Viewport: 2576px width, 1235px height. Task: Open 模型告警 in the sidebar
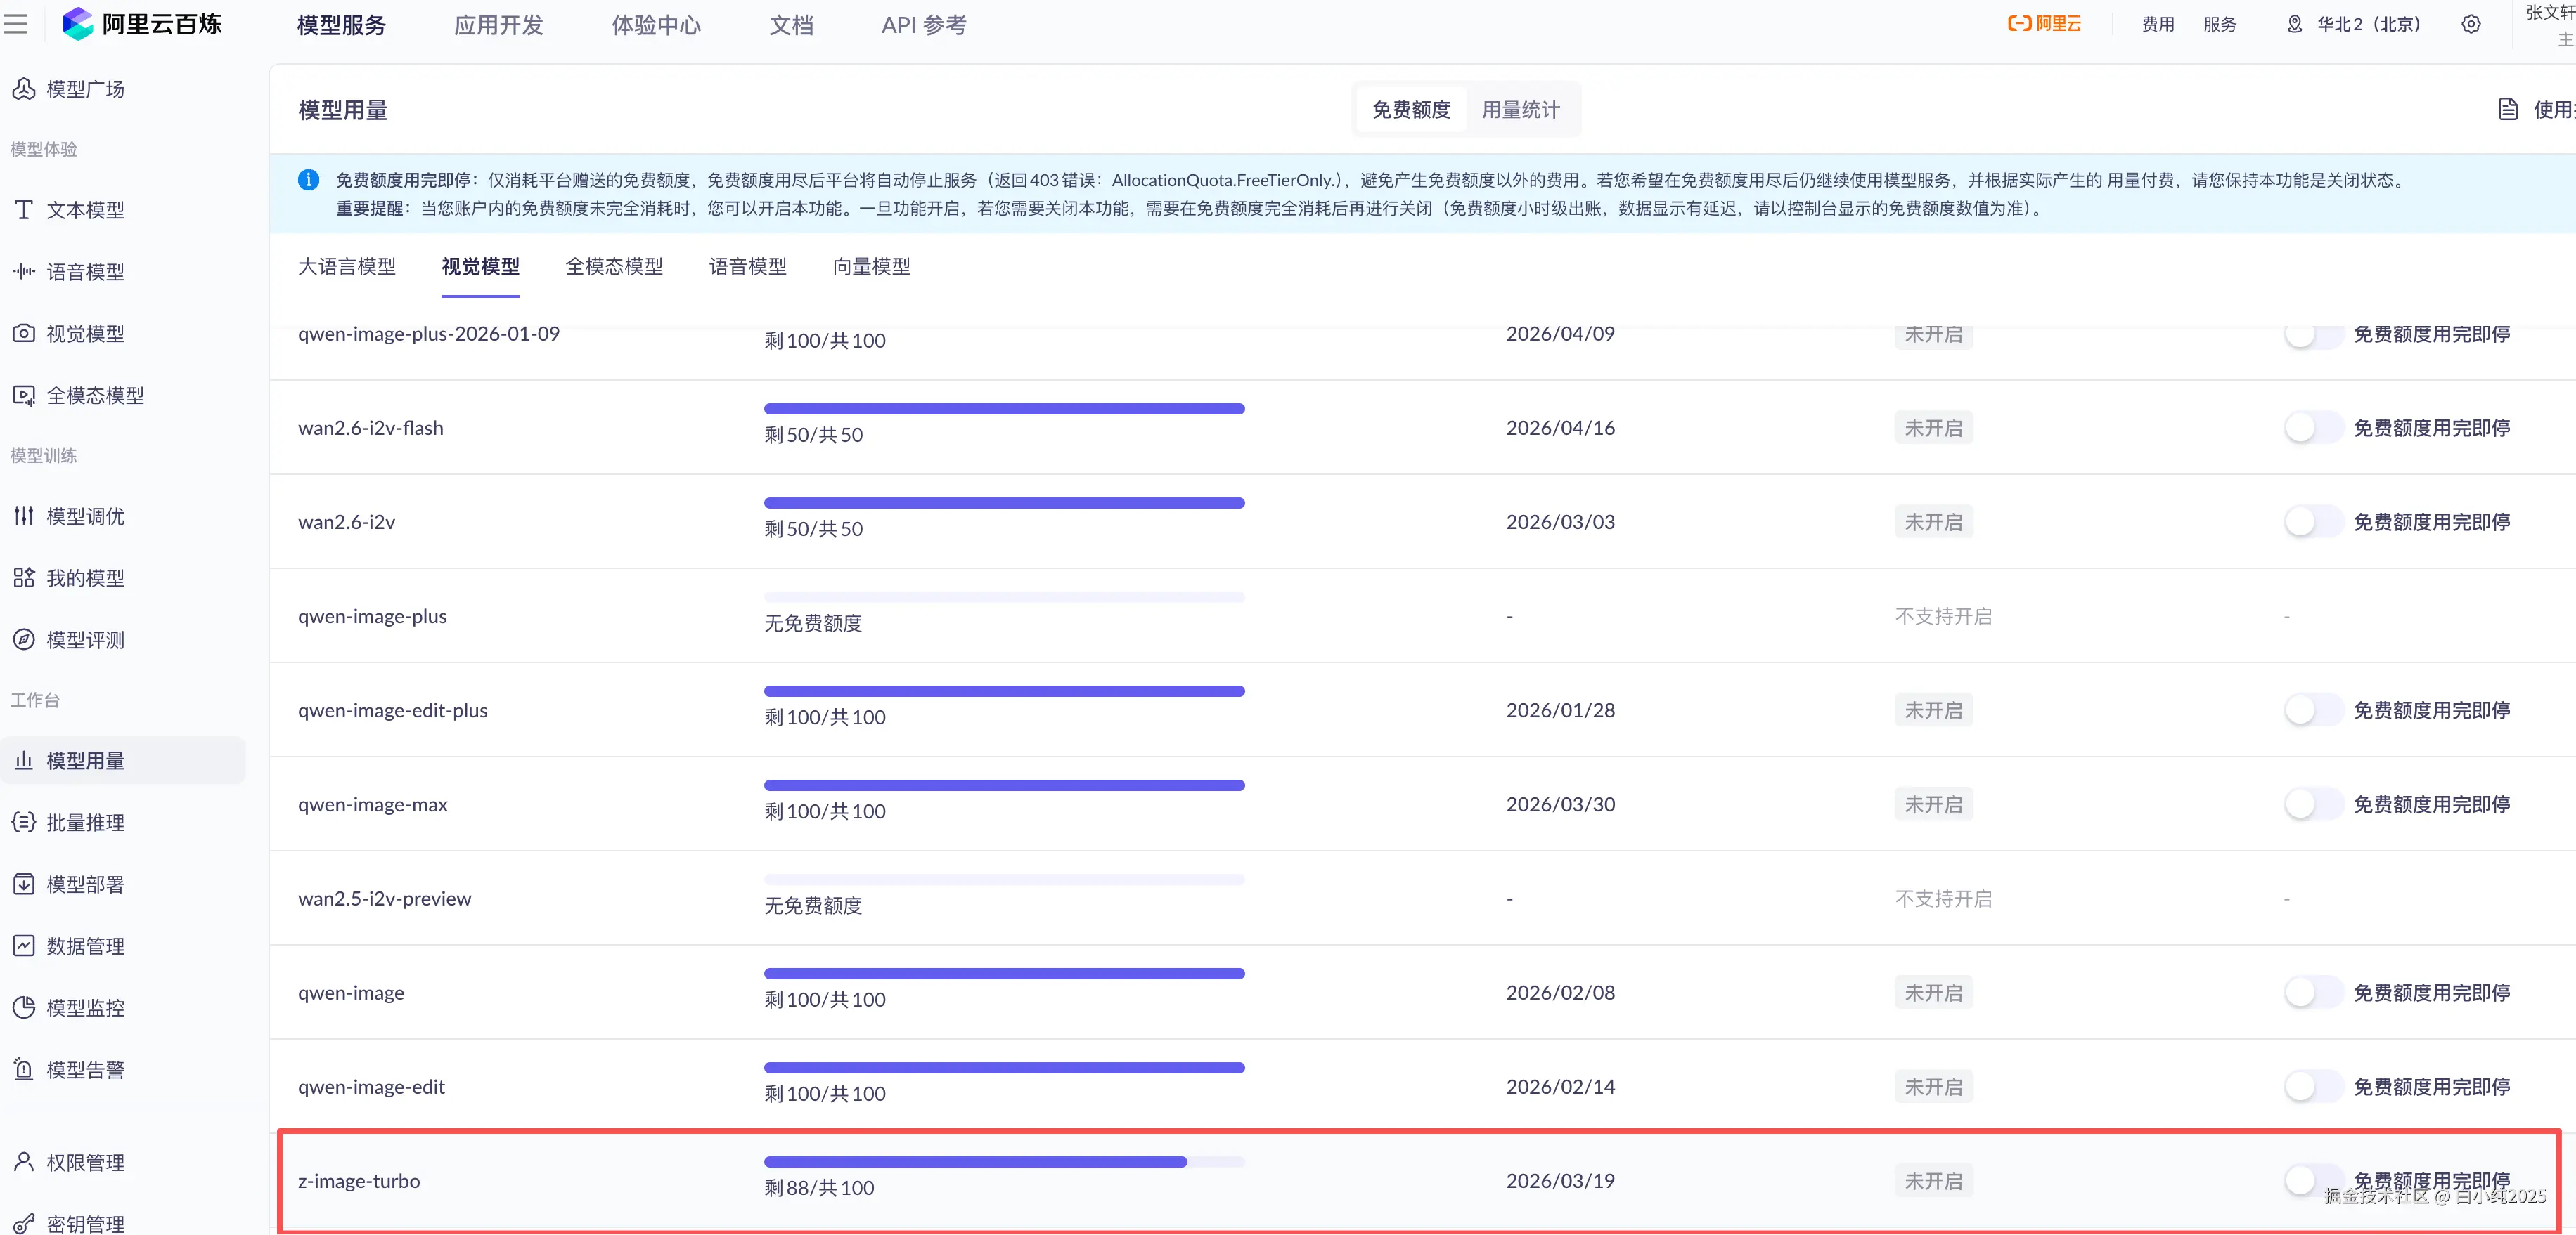click(85, 1069)
